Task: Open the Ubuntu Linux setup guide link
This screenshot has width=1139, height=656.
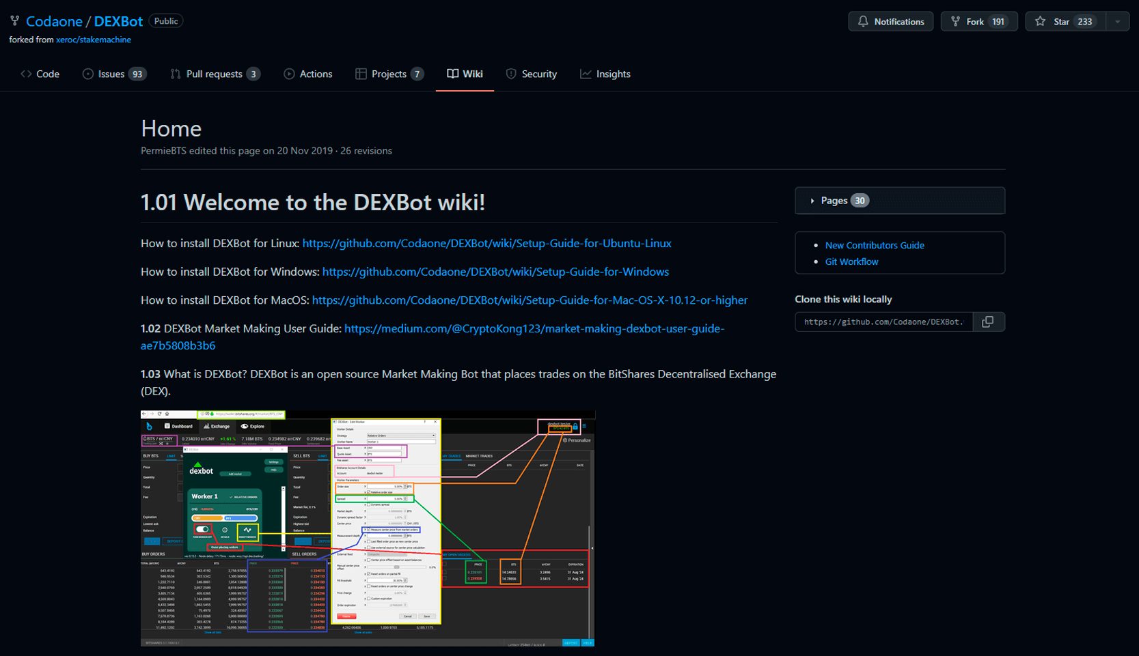Action: [486, 243]
